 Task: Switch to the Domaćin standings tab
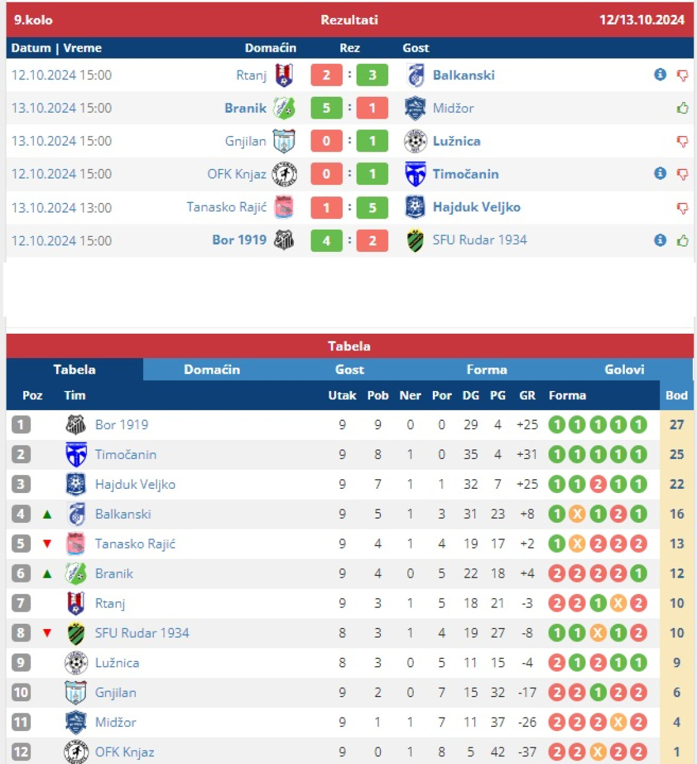tap(212, 369)
